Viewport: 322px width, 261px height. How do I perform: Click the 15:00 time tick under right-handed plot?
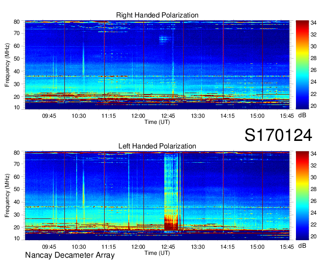pos(257,116)
